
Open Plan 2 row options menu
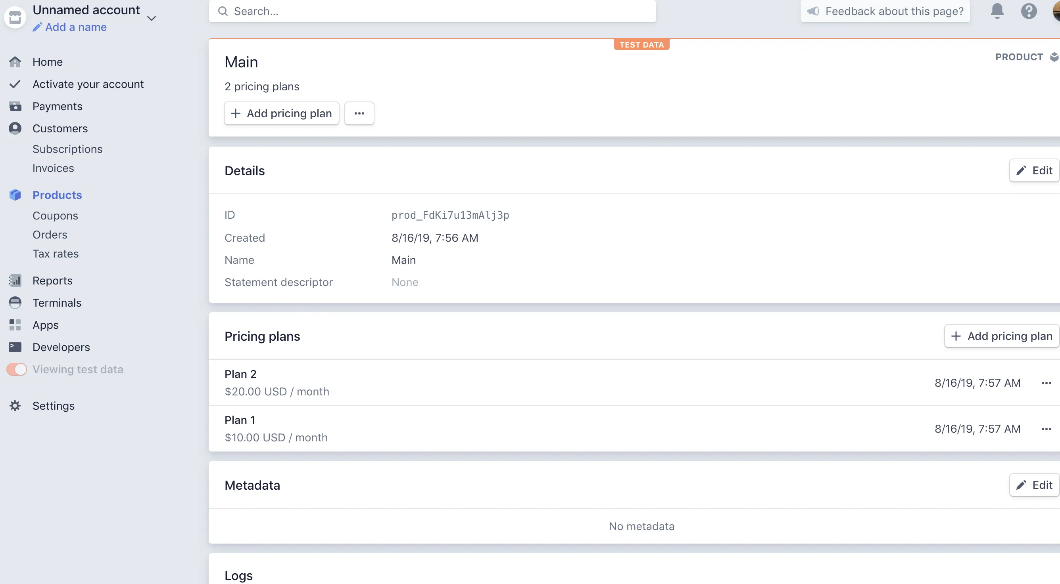[1046, 383]
